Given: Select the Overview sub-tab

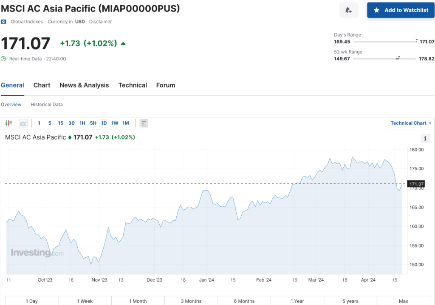Looking at the screenshot, I should [11, 105].
